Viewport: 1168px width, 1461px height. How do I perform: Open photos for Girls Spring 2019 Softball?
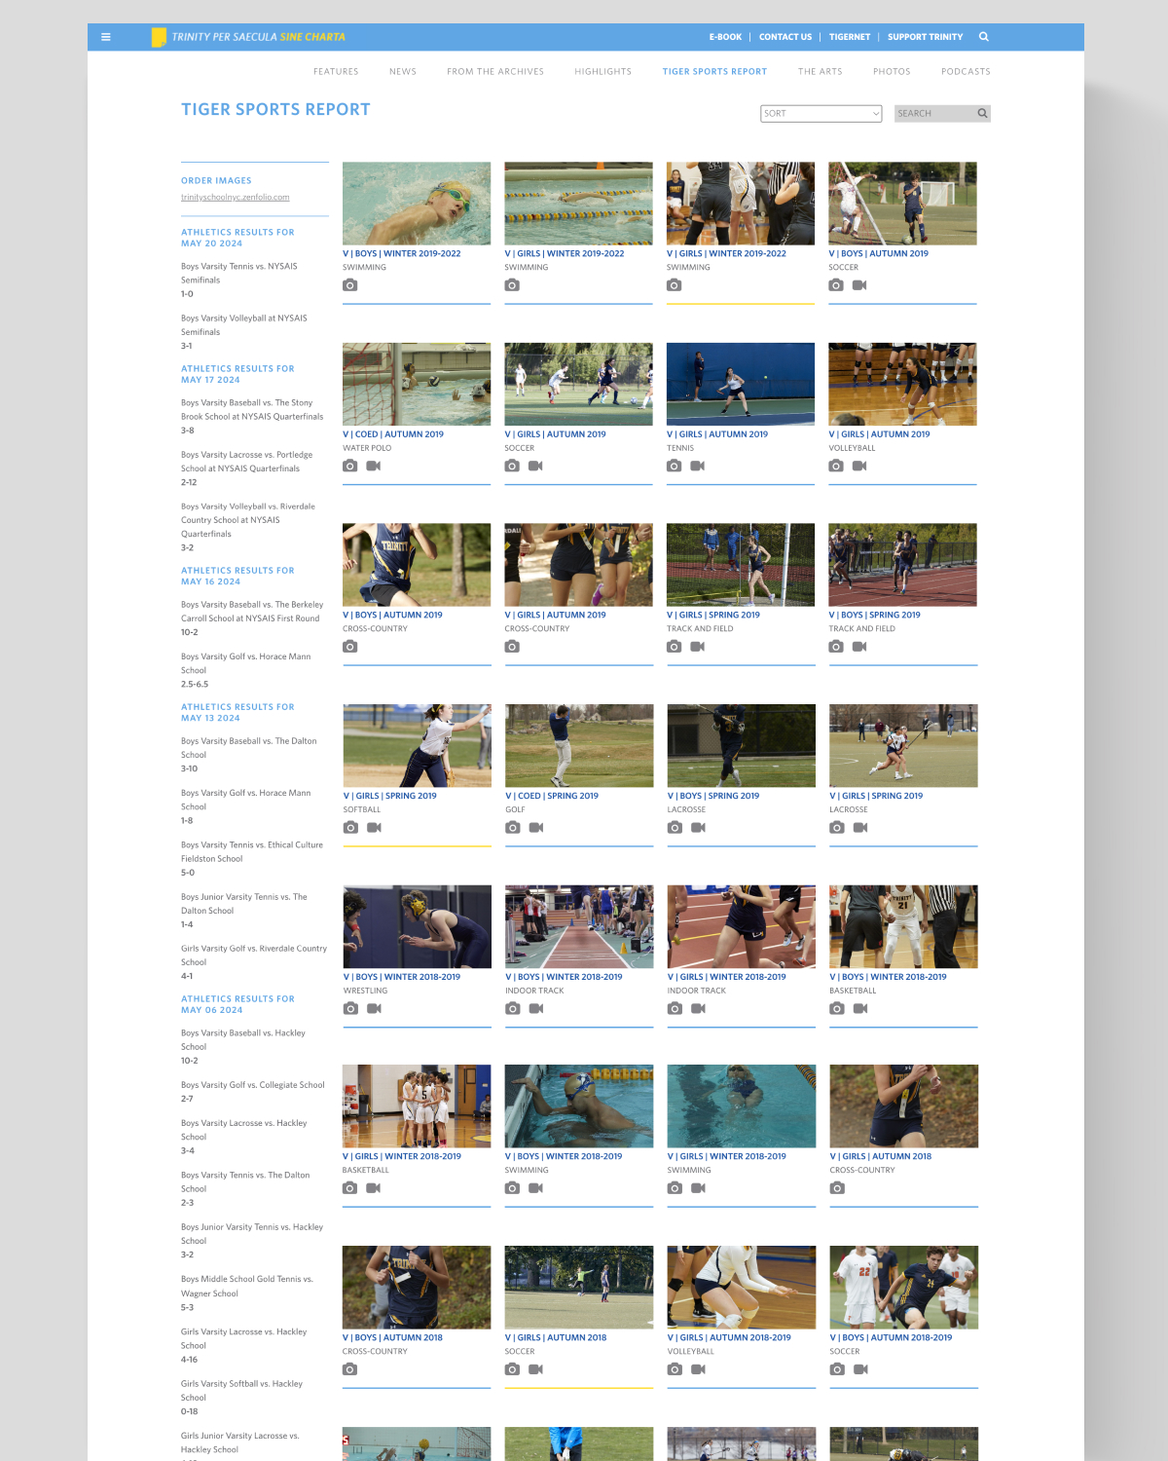(350, 828)
